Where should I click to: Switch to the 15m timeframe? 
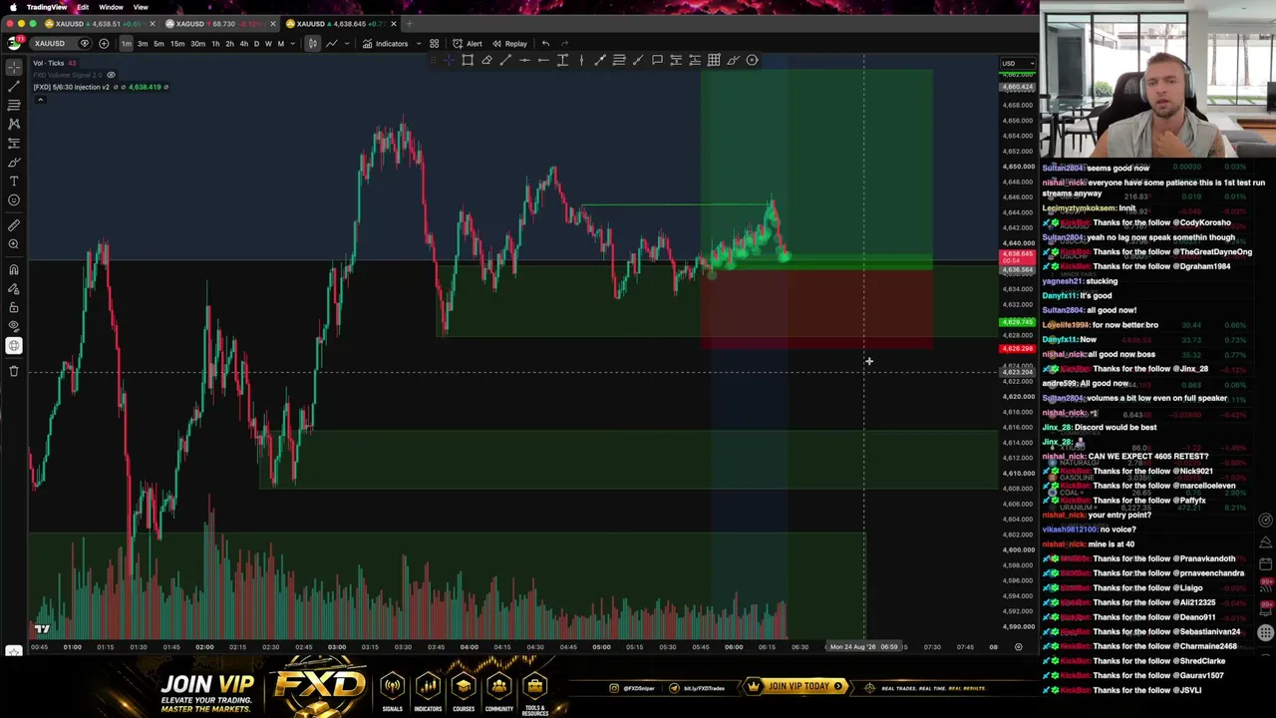point(177,44)
